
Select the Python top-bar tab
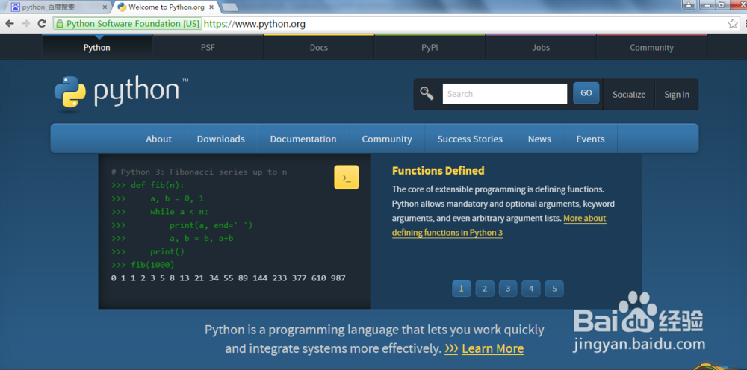tap(96, 48)
